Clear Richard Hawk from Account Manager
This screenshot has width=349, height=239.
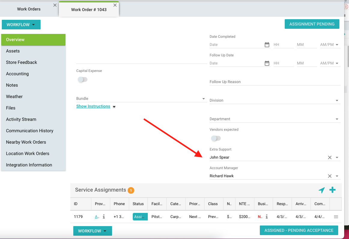(x=329, y=176)
